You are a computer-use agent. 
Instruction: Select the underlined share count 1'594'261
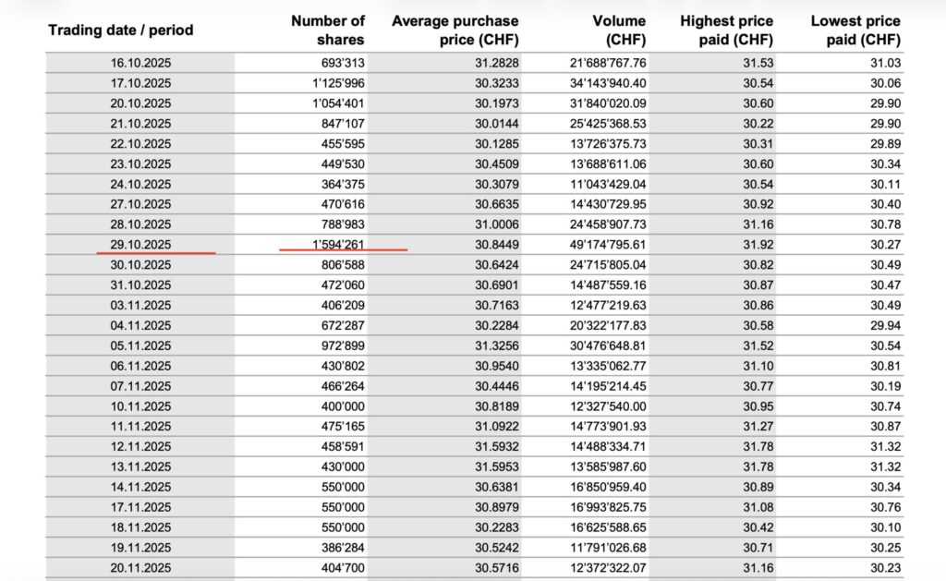coord(339,244)
